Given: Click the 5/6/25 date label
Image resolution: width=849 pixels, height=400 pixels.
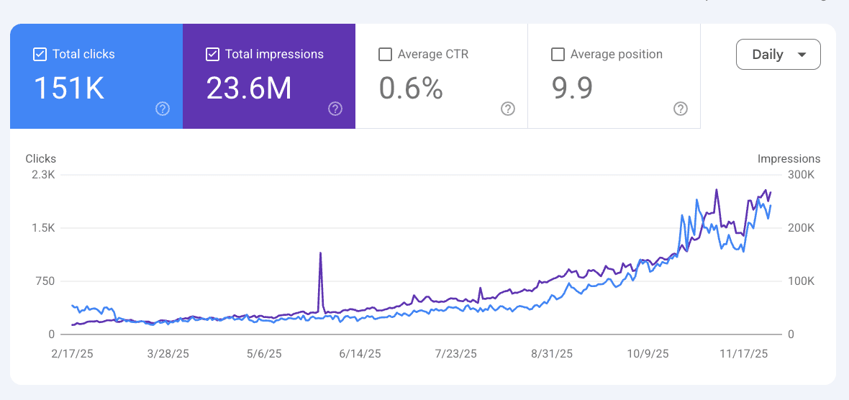Looking at the screenshot, I should coord(264,354).
